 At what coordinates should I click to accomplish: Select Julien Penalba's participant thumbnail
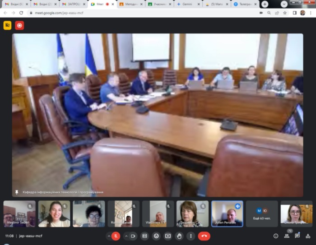(x=227, y=213)
